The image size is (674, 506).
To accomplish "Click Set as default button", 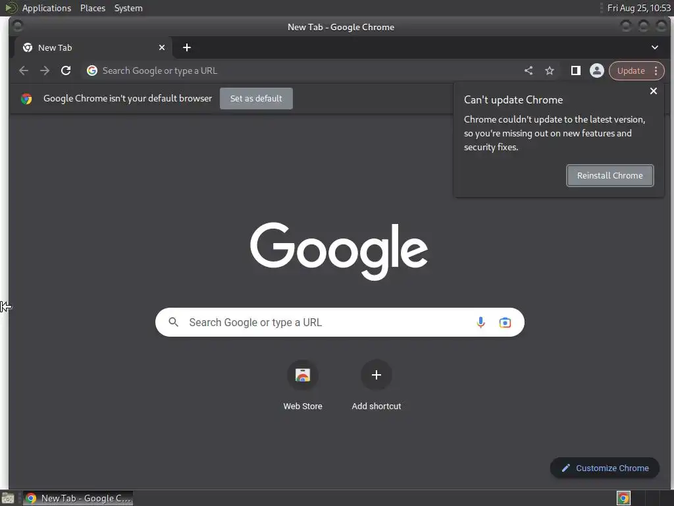I will coord(256,99).
